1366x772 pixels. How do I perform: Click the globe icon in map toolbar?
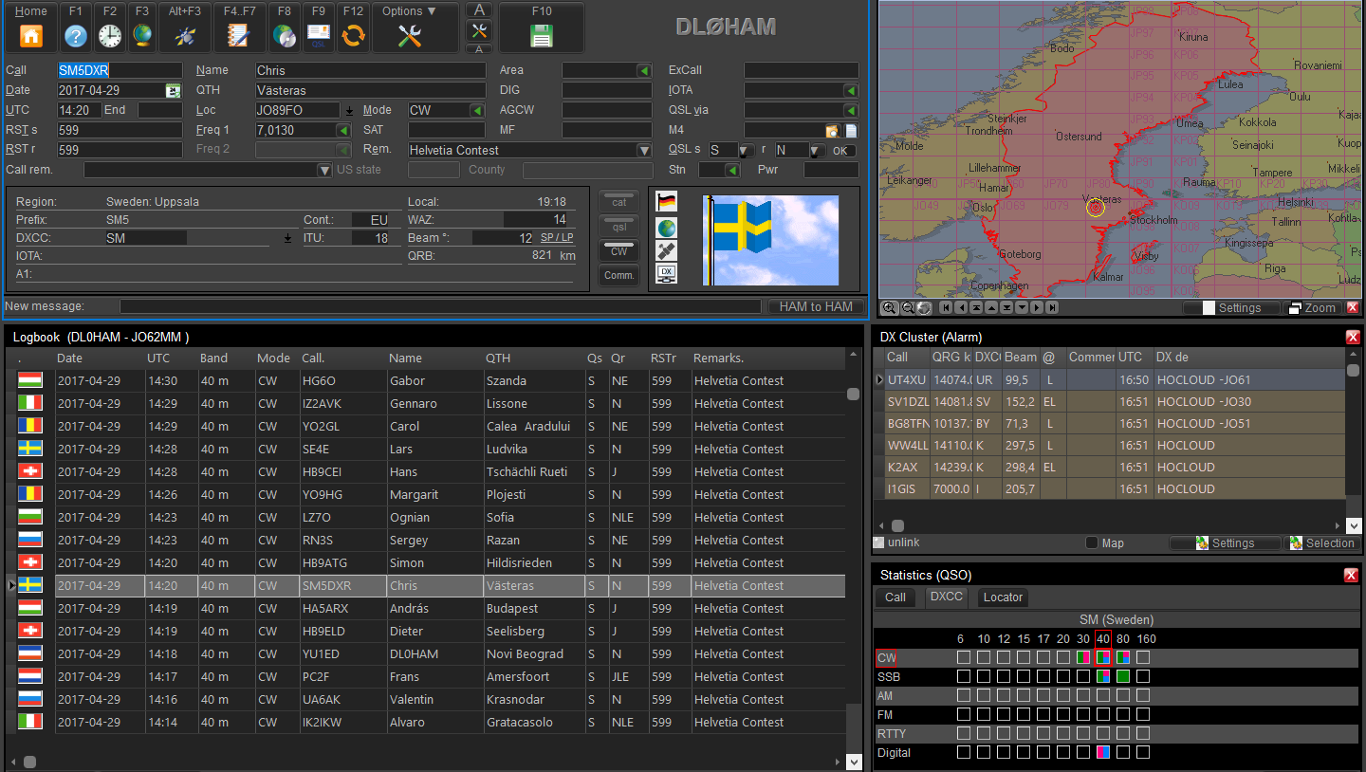[x=923, y=307]
